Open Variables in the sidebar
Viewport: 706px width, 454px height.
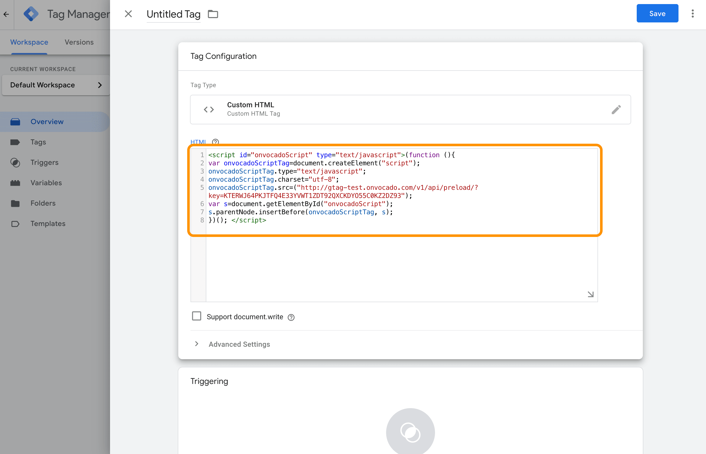(46, 183)
